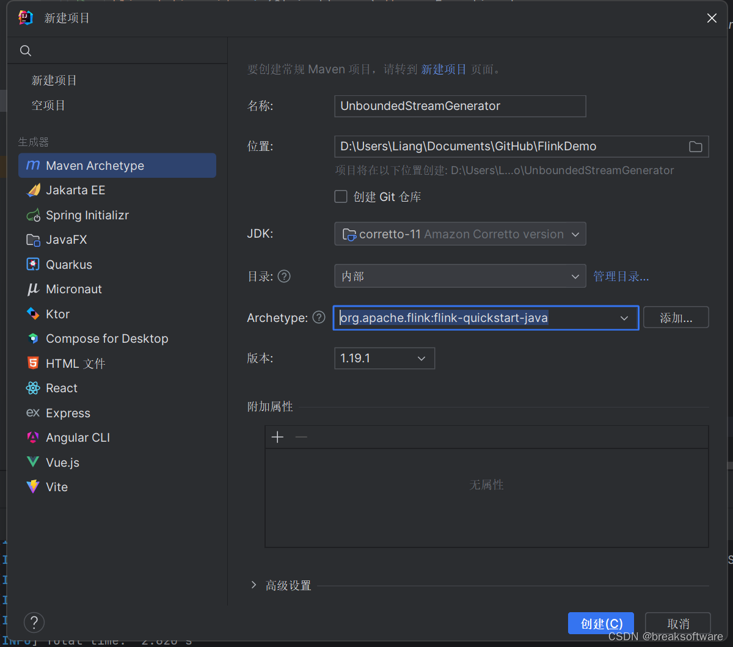Focus the 名称 project name field
Screen dimensions: 733x647
[x=460, y=106]
